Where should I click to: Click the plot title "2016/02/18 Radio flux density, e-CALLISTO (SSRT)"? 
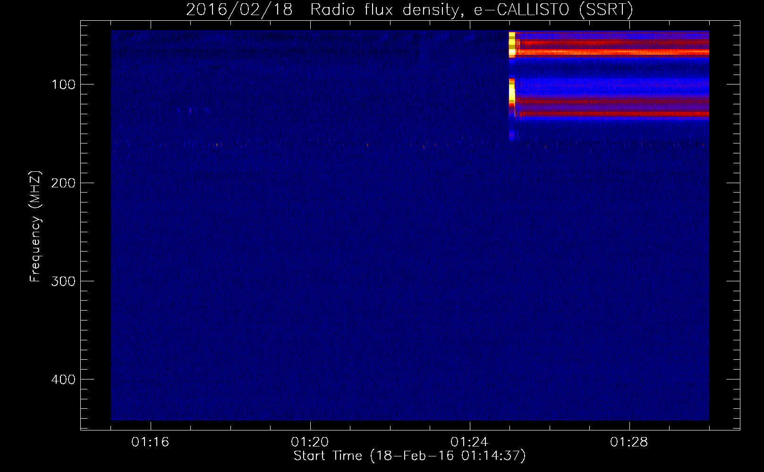(409, 9)
